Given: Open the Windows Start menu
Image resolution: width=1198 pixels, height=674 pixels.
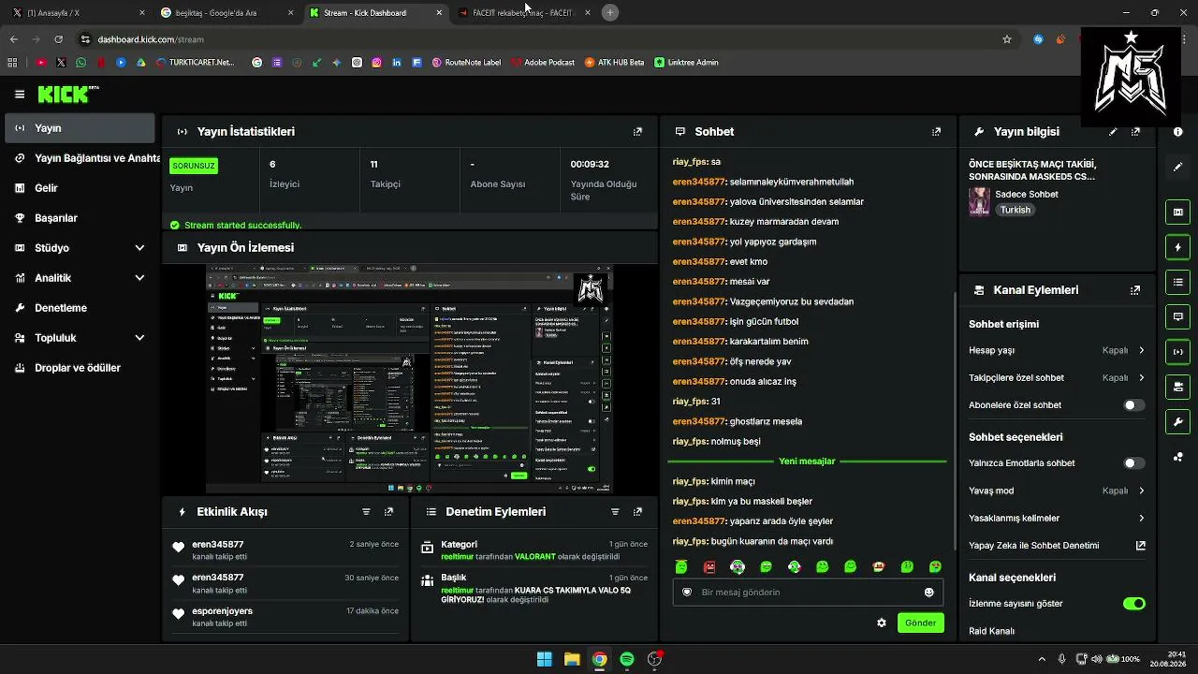Looking at the screenshot, I should pos(544,659).
